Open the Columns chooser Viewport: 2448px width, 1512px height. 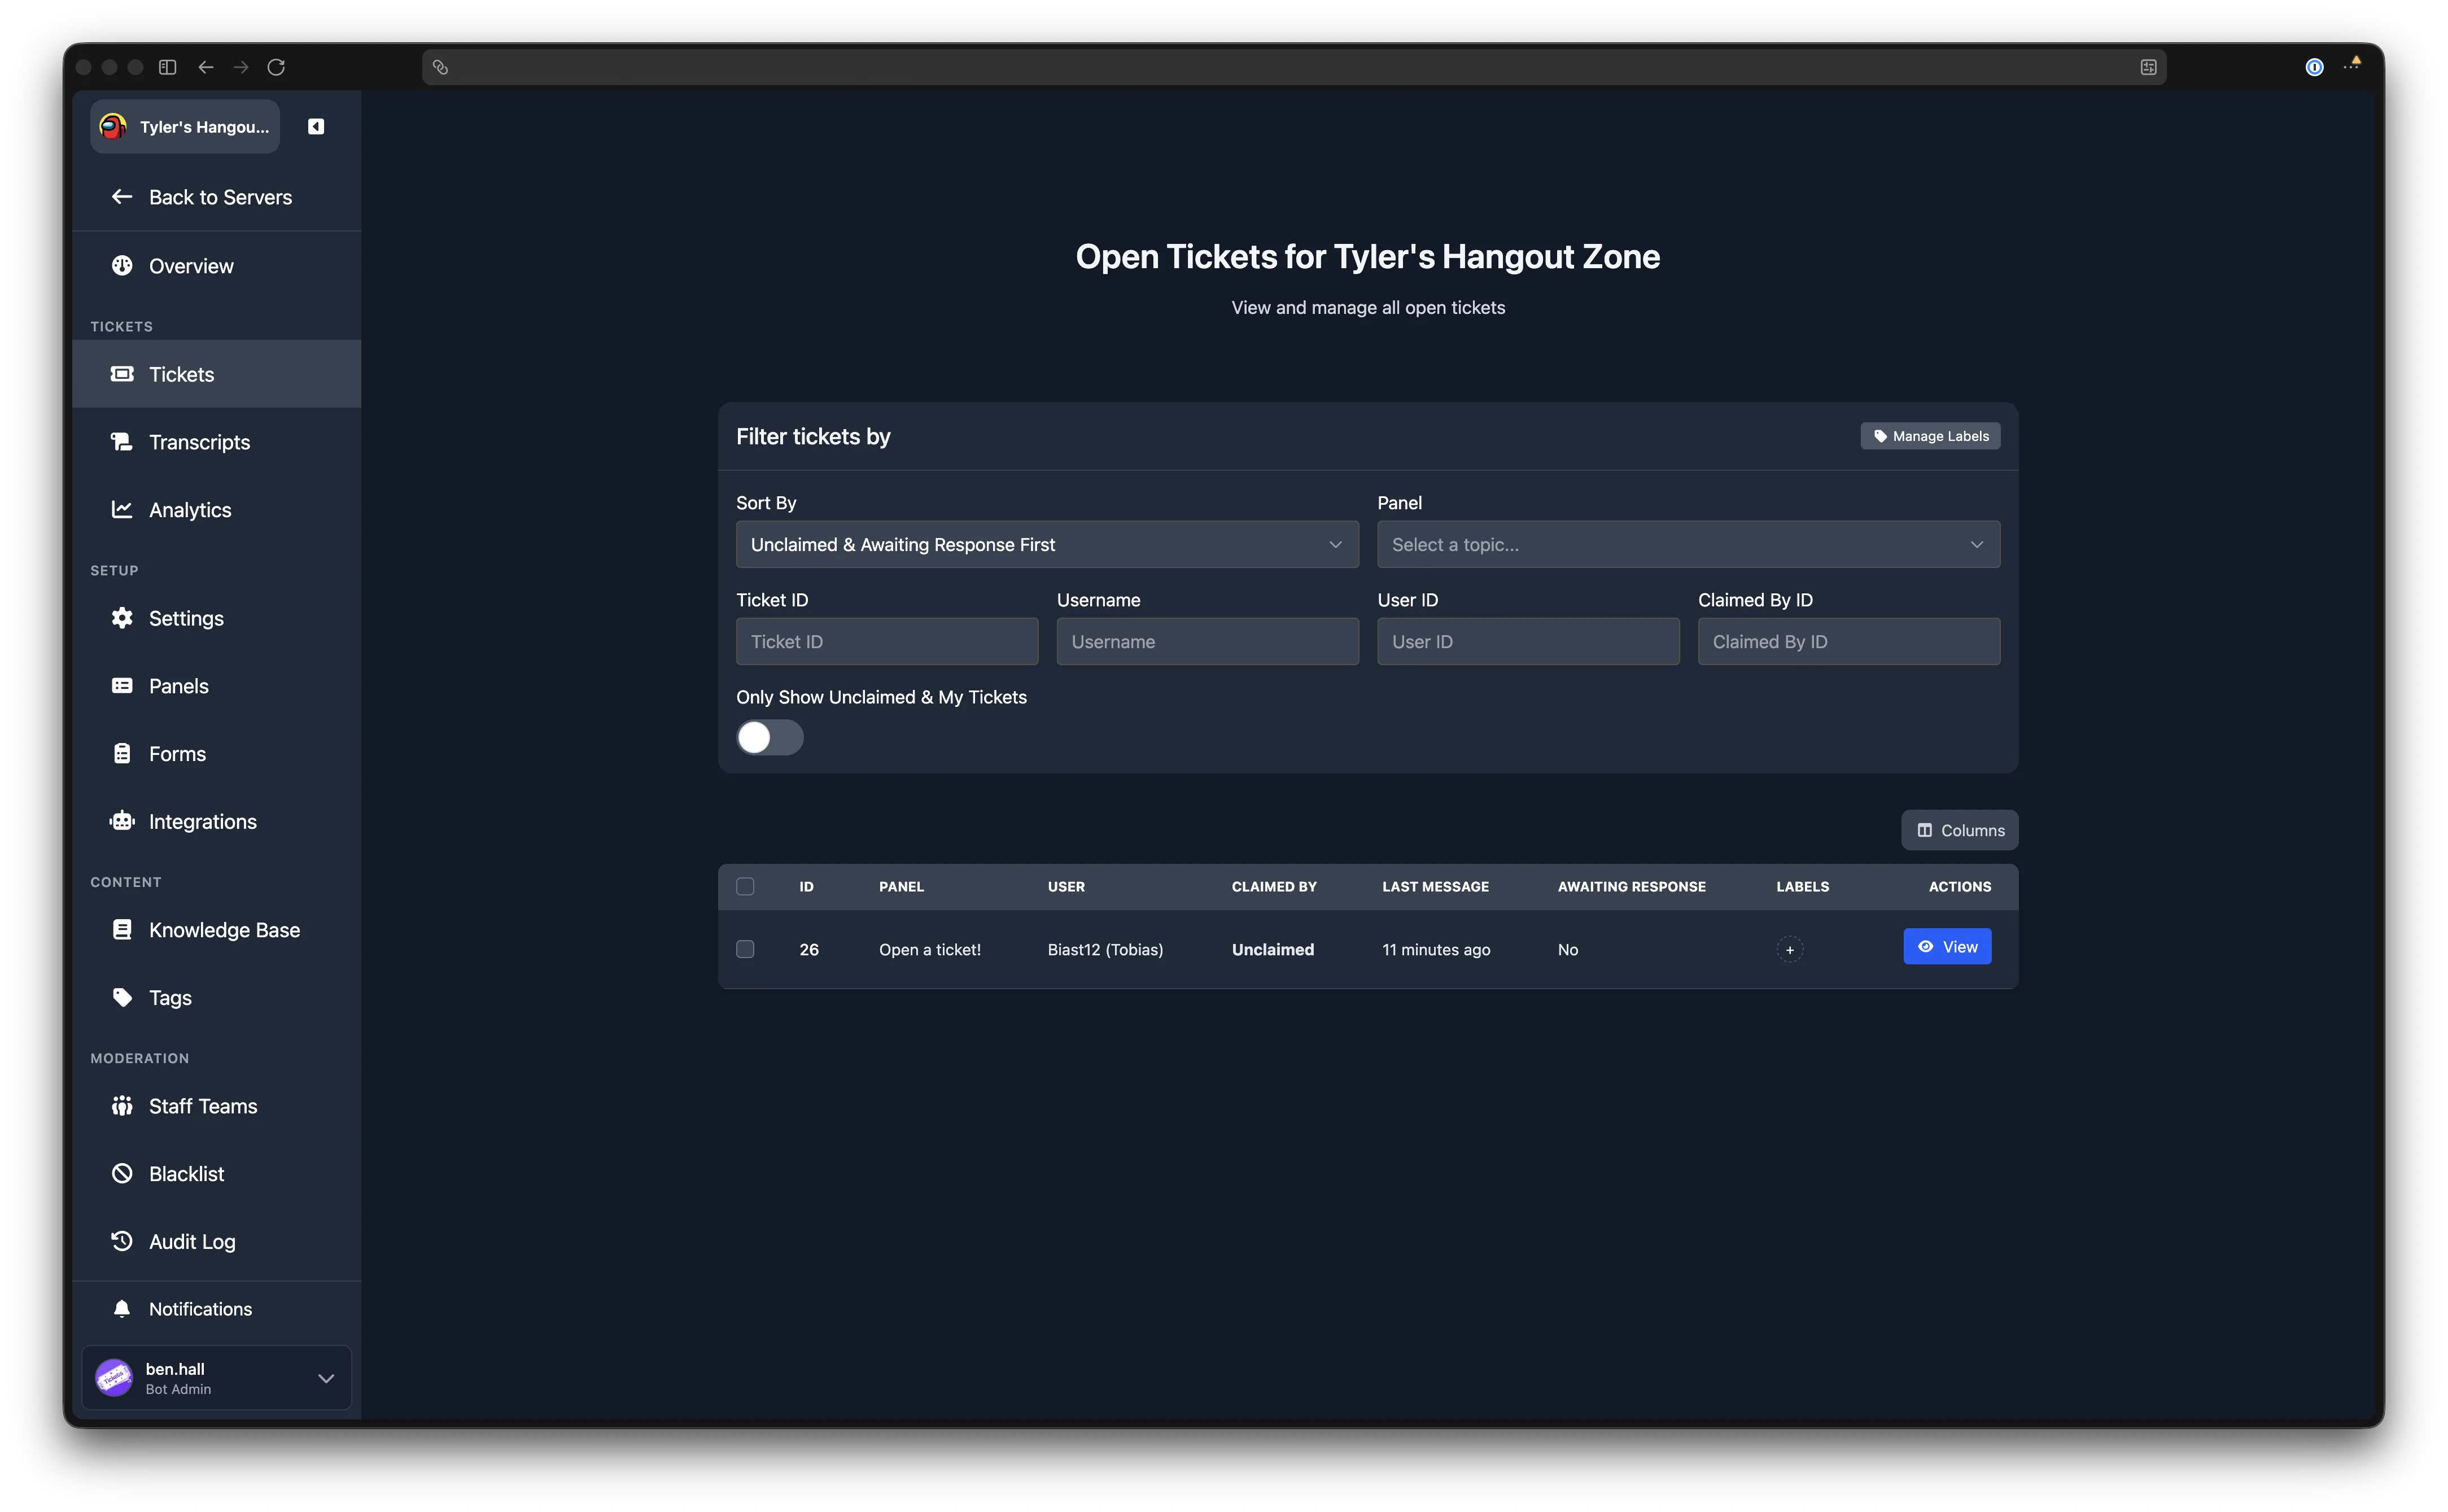click(x=1959, y=830)
